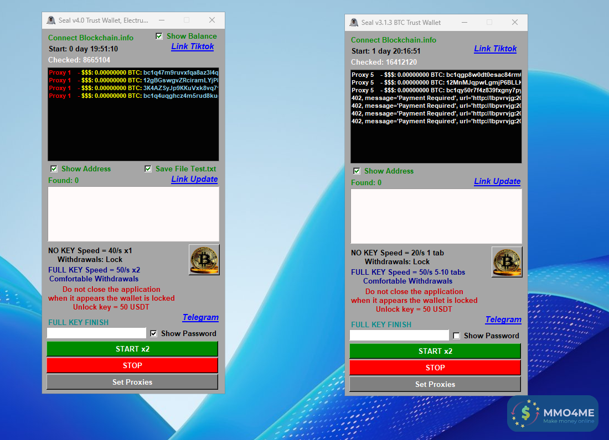Open Link Tiktok in Seal v4.0 window

193,46
